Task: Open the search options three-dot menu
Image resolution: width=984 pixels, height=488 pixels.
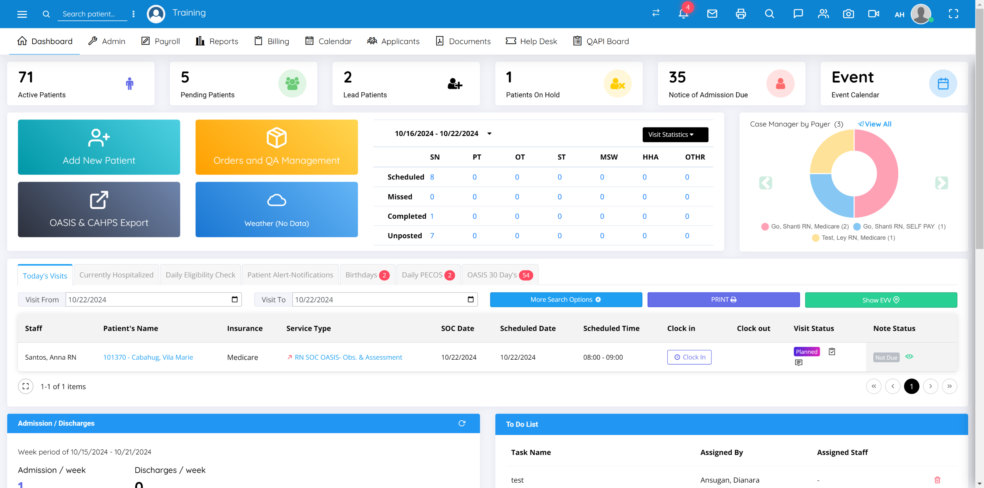Action: tap(133, 14)
